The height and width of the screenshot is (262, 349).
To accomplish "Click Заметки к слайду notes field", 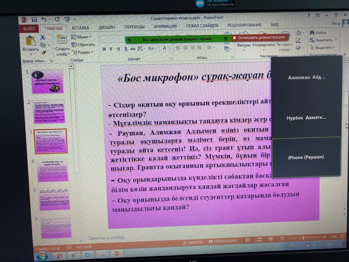I will (x=106, y=238).
